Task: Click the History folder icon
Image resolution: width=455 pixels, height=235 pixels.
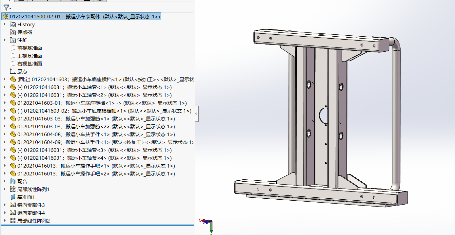Action: (13, 25)
